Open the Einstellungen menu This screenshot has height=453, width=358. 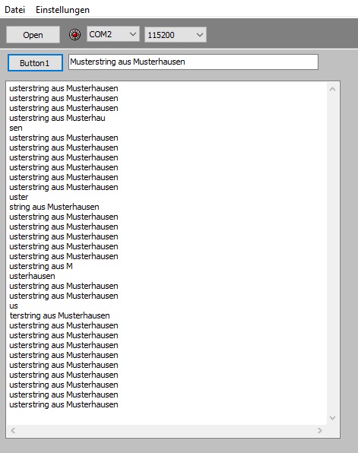(x=62, y=10)
